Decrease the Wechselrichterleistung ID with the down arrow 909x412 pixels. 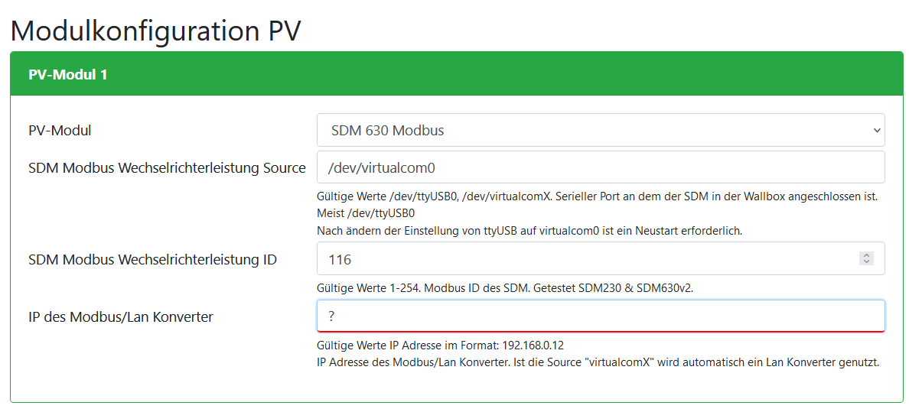(x=866, y=262)
